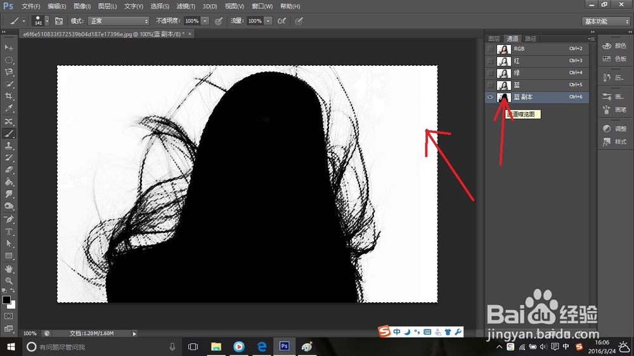Select the Crop tool

(x=8, y=96)
